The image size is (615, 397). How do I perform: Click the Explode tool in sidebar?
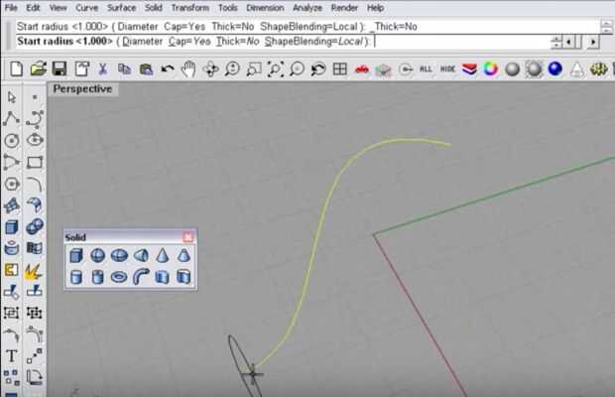[x=34, y=270]
